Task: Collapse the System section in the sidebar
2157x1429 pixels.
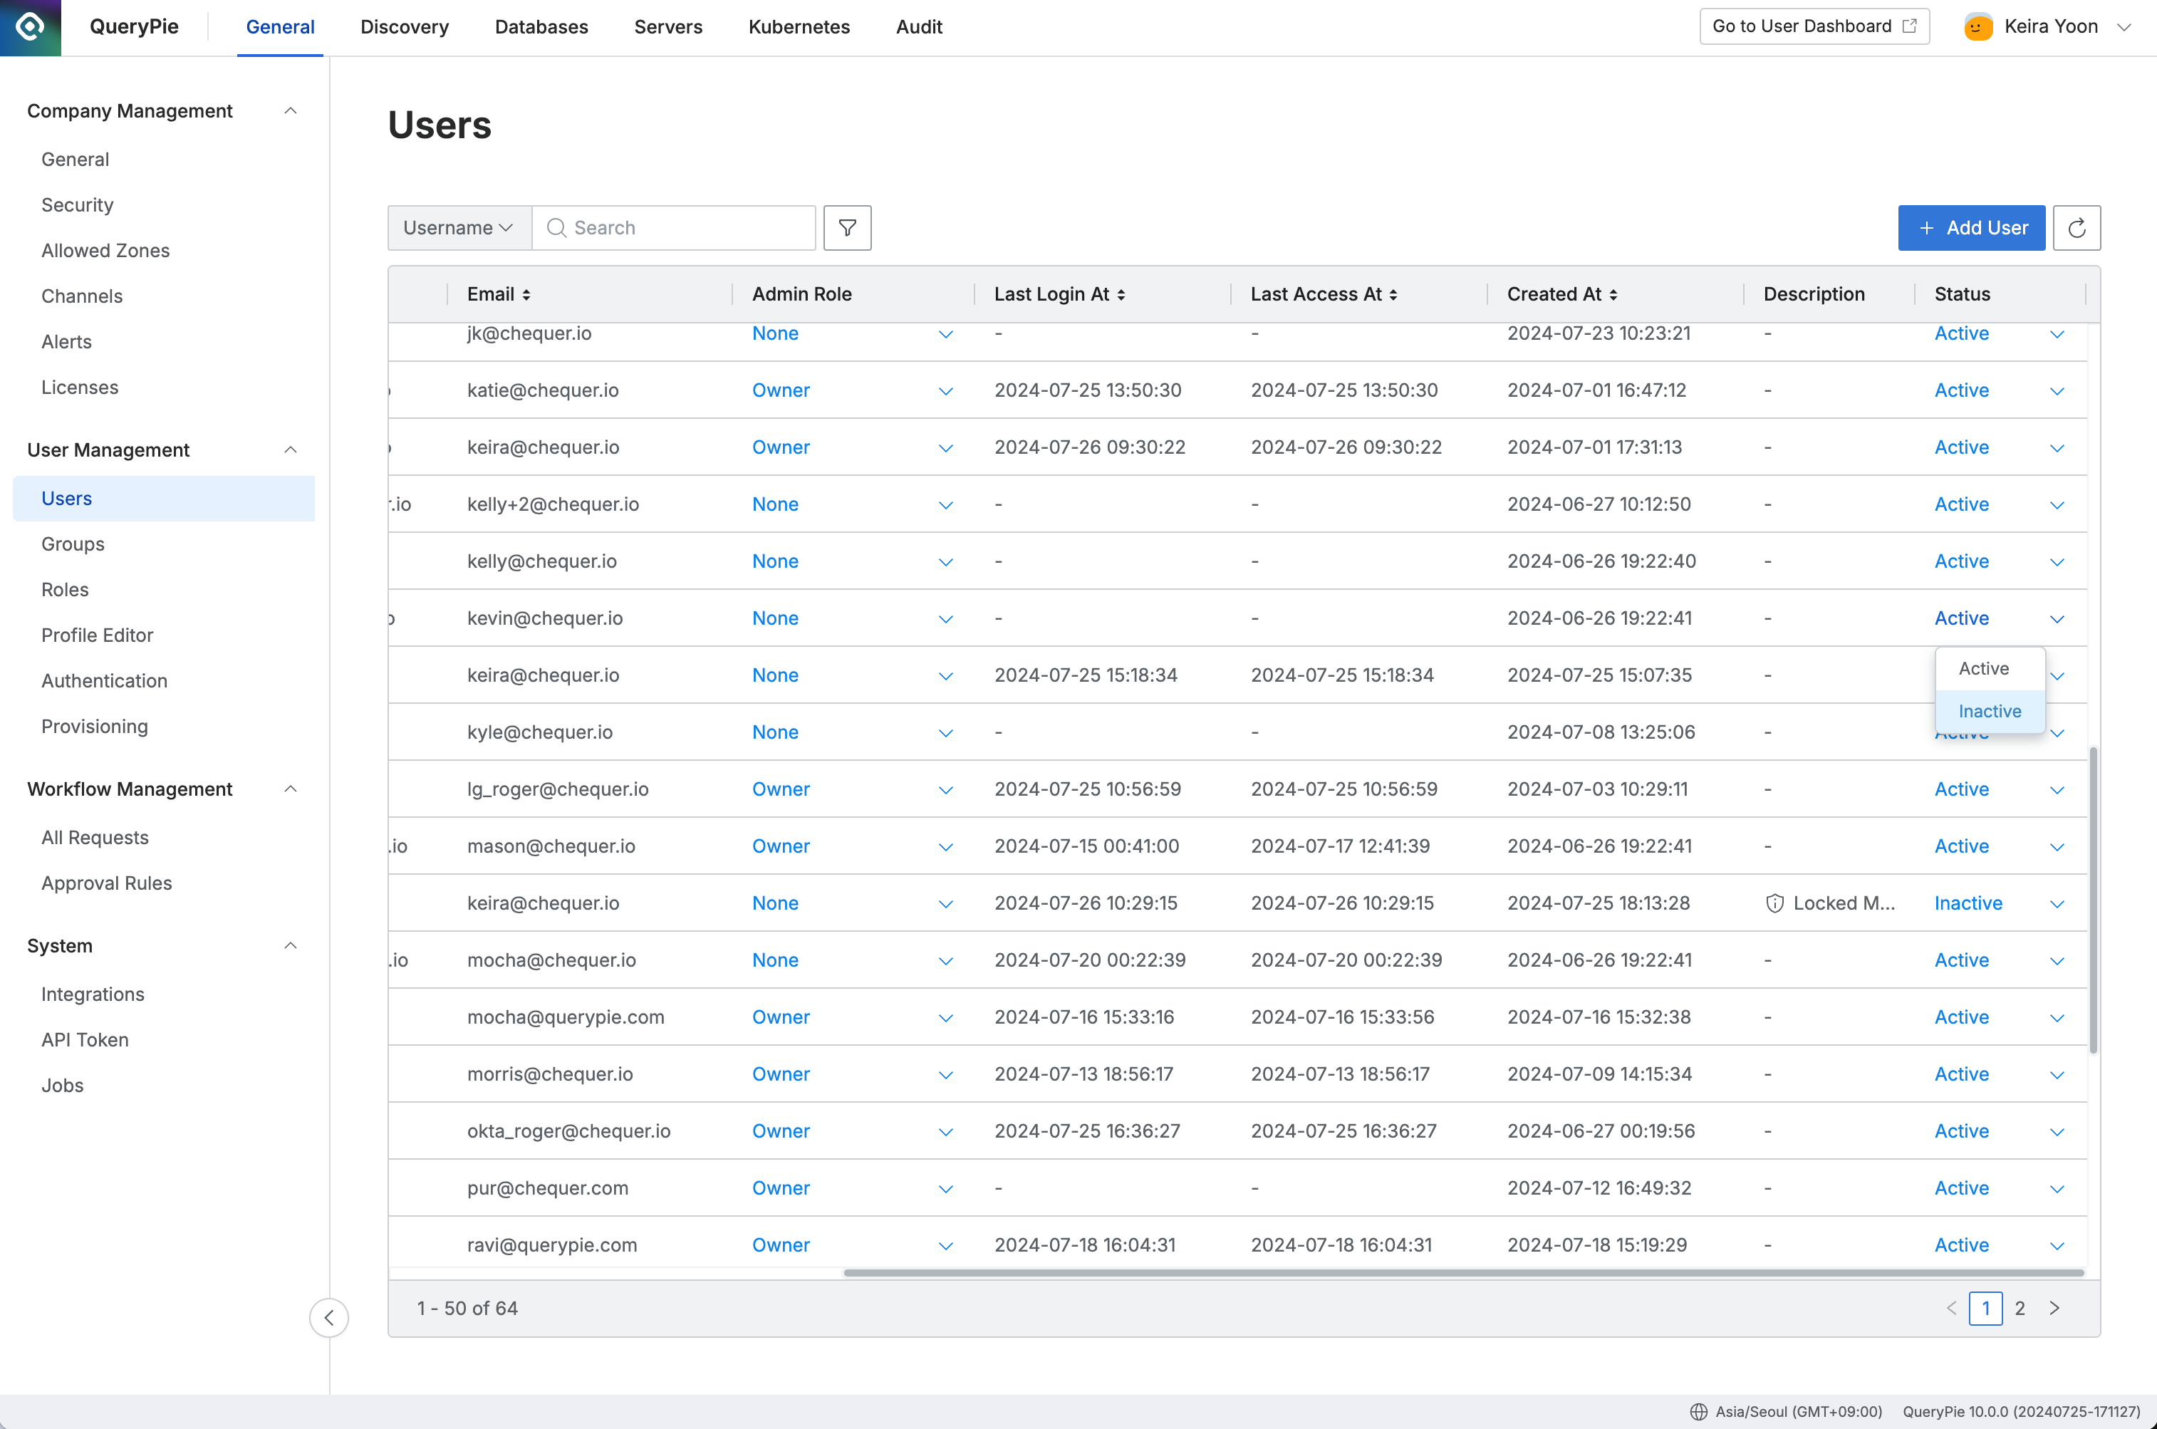Action: click(x=290, y=945)
